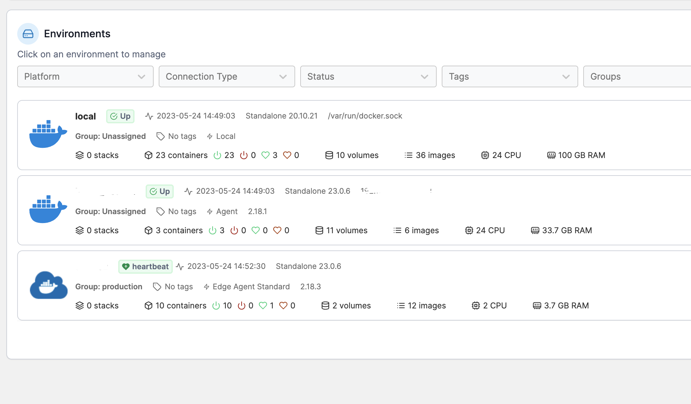Open the Tags filter dropdown
This screenshot has width=691, height=404.
pos(509,76)
